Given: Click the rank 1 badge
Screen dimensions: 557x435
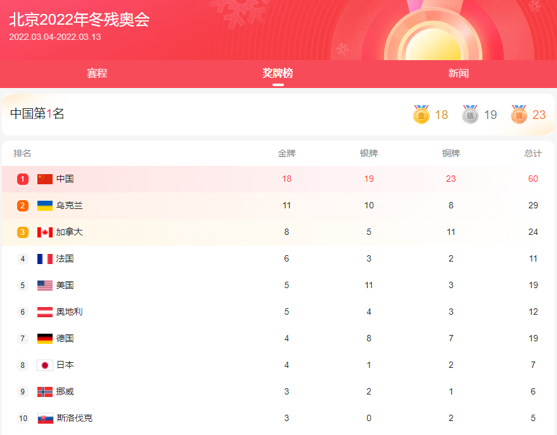Looking at the screenshot, I should click(x=23, y=179).
